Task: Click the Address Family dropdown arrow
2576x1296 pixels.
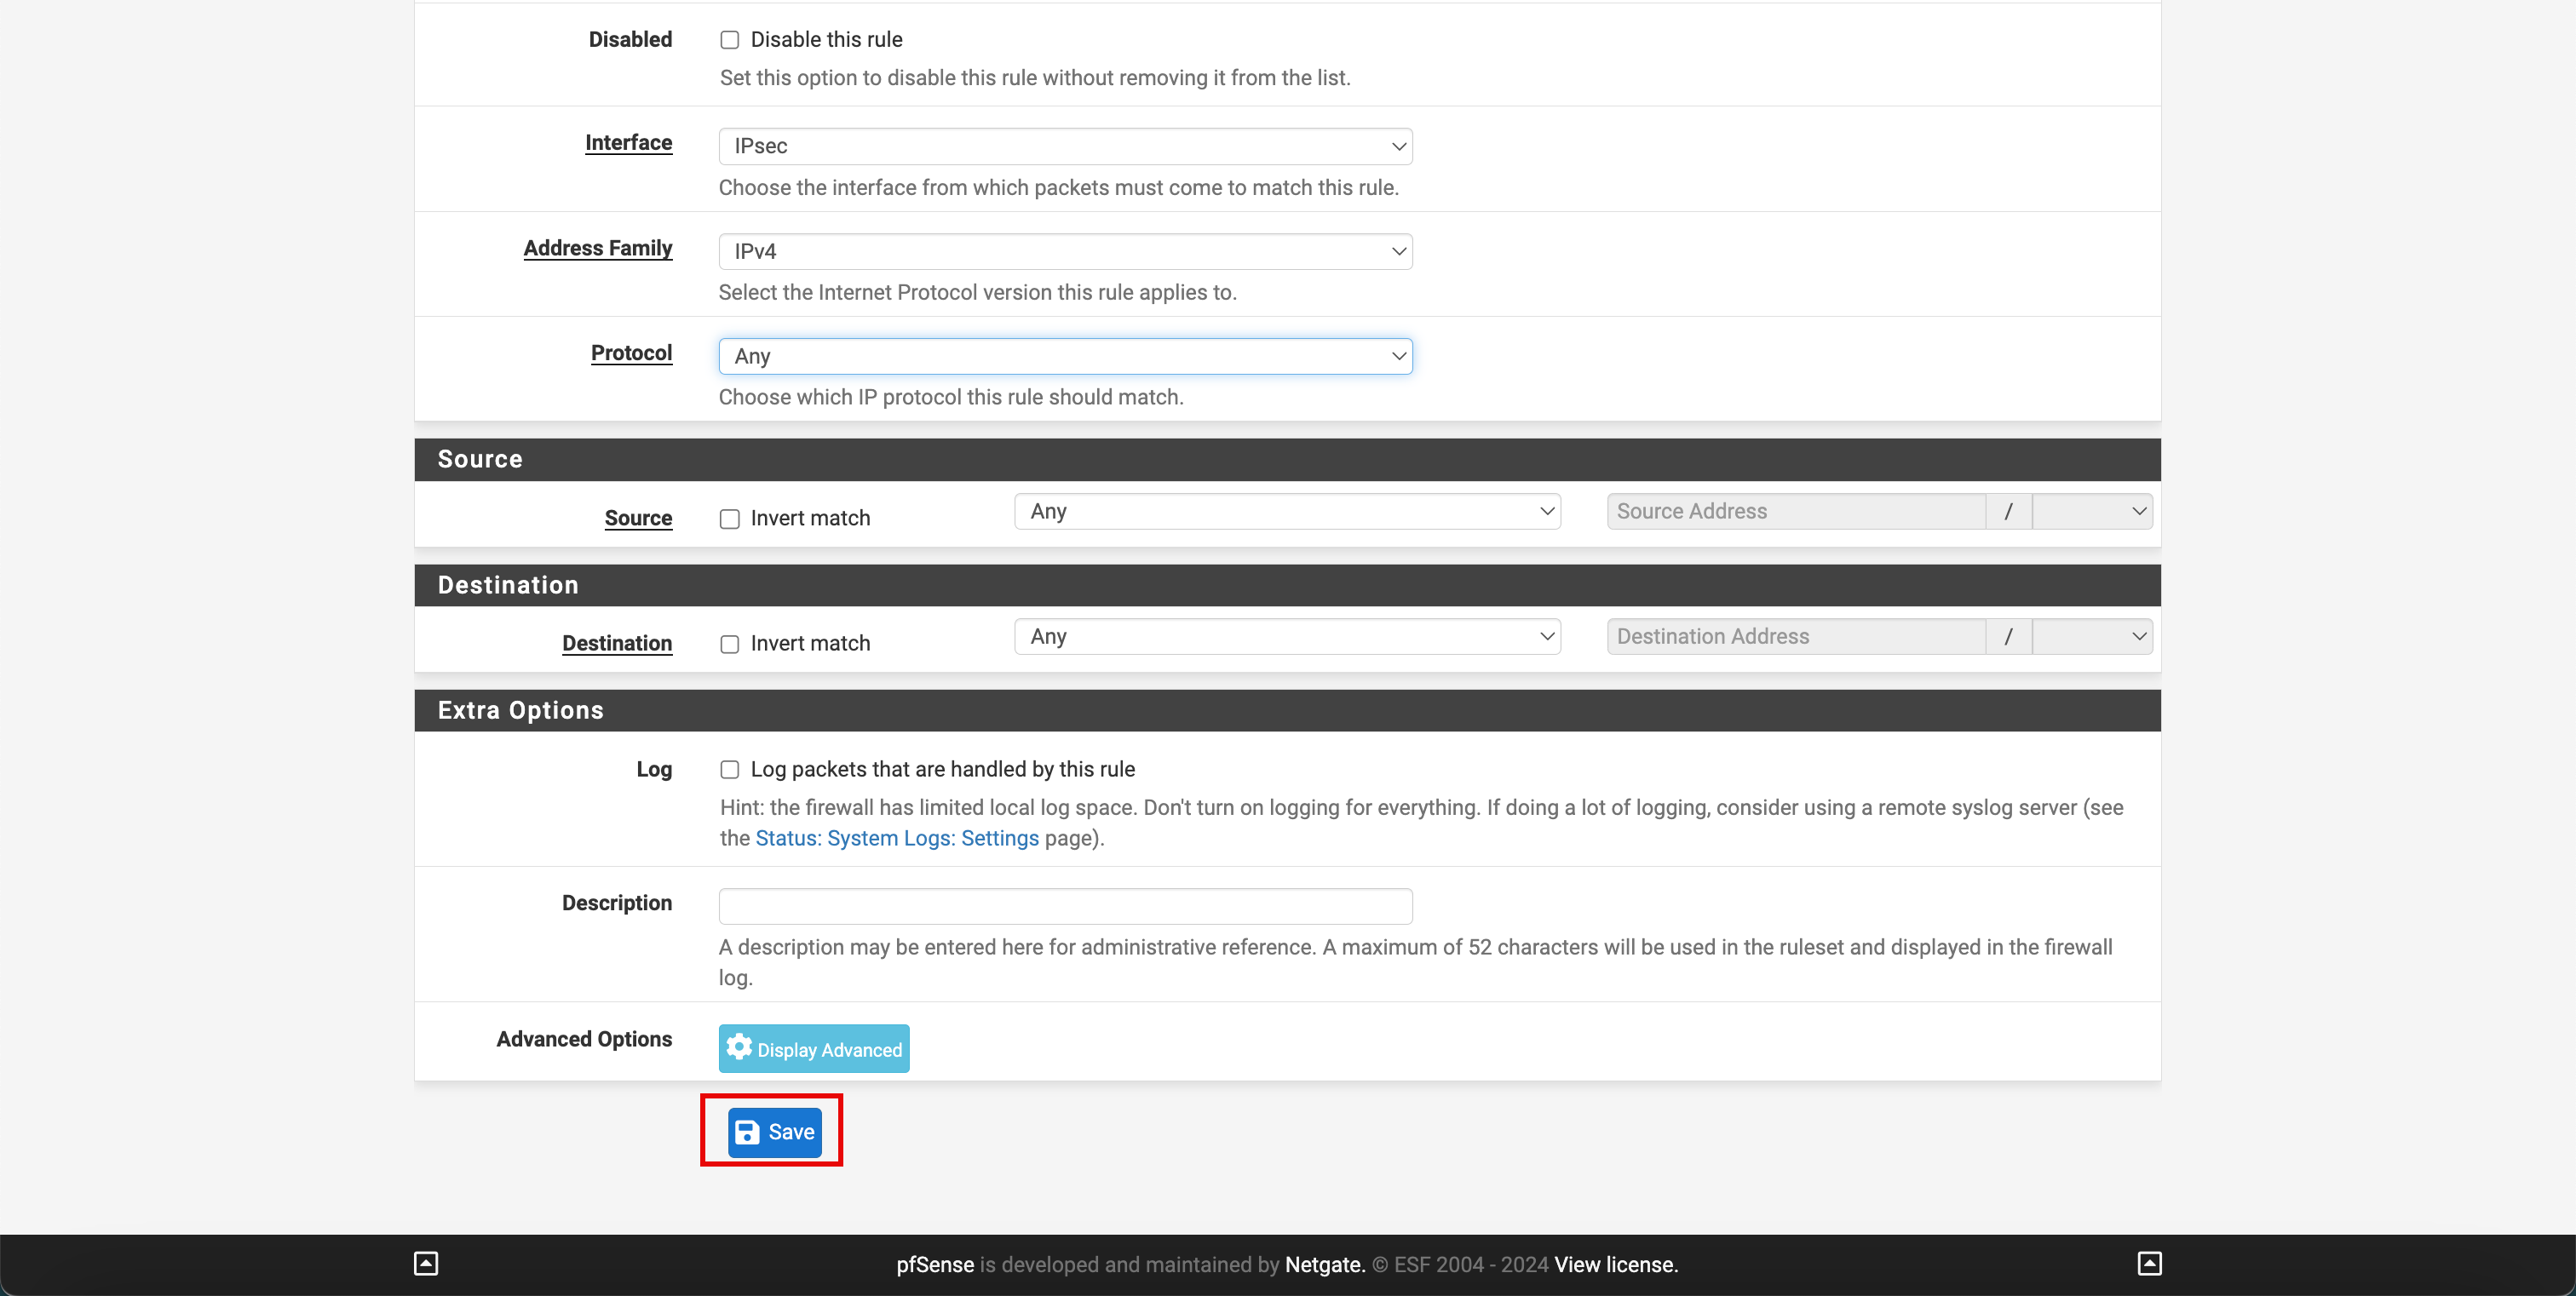Action: click(x=1397, y=251)
